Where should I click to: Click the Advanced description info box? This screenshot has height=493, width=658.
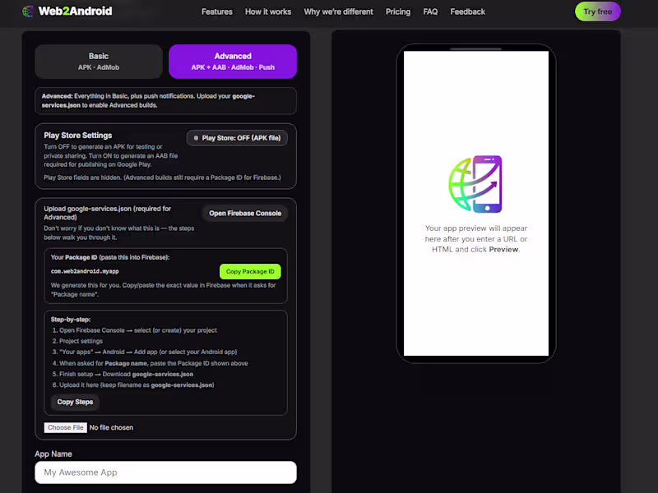click(x=166, y=100)
